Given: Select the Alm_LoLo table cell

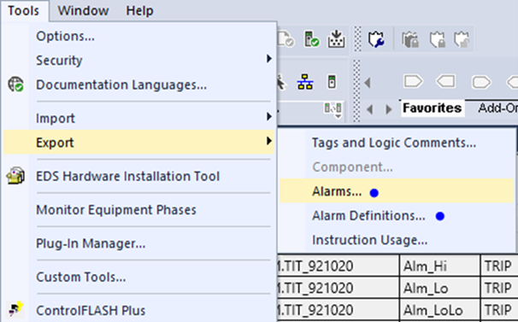Looking at the screenshot, I should 439,310.
